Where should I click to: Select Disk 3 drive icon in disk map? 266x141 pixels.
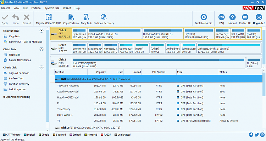click(54, 63)
